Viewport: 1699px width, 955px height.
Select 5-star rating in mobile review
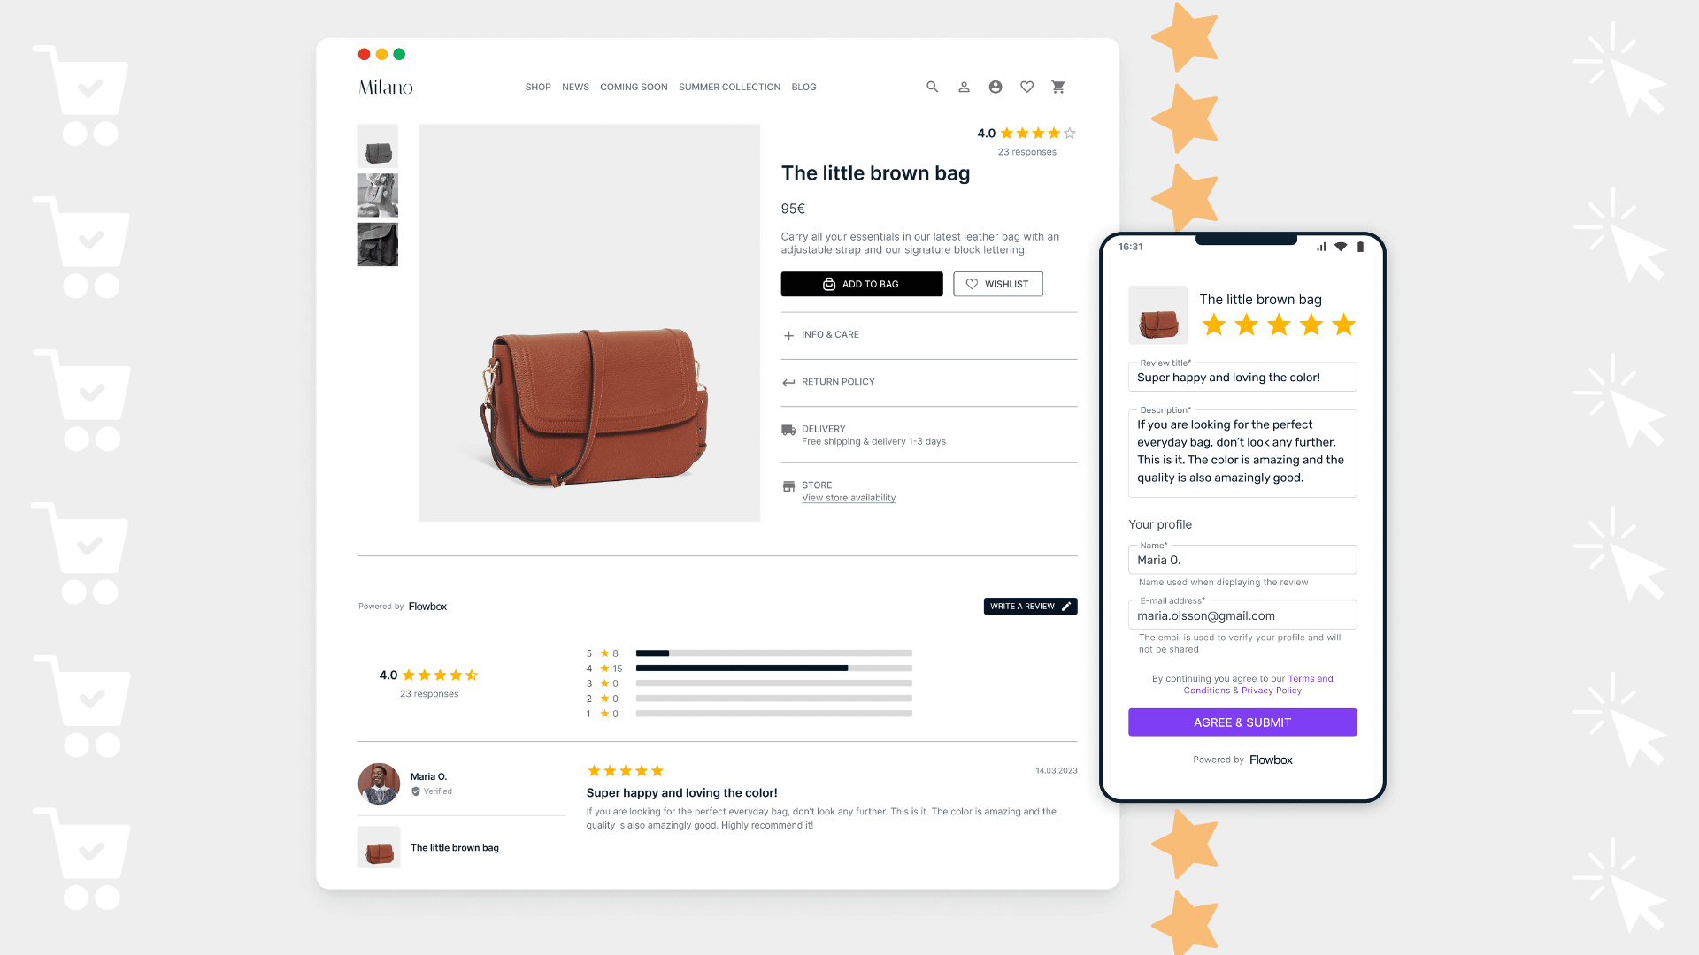[1343, 326]
